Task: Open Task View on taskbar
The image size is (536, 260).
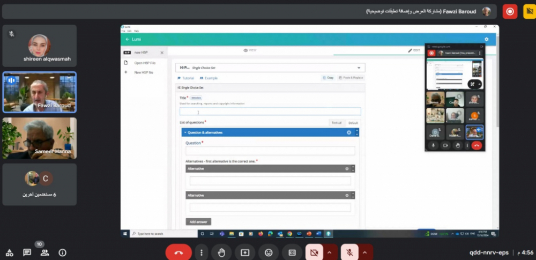Action: point(212,234)
